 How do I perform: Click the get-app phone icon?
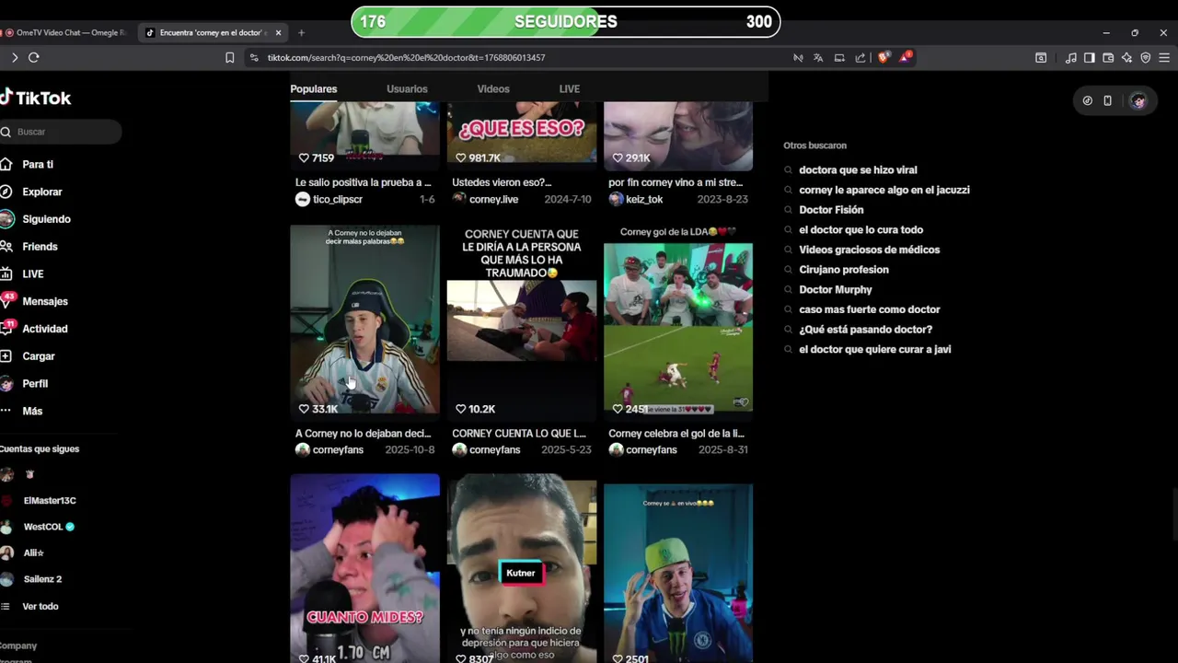1108,101
